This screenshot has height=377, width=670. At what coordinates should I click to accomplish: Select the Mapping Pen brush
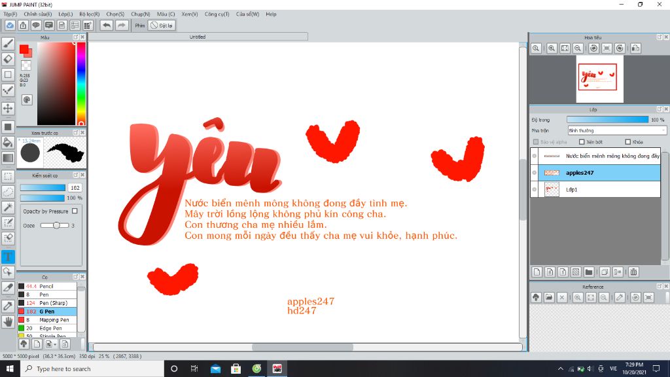coord(47,319)
